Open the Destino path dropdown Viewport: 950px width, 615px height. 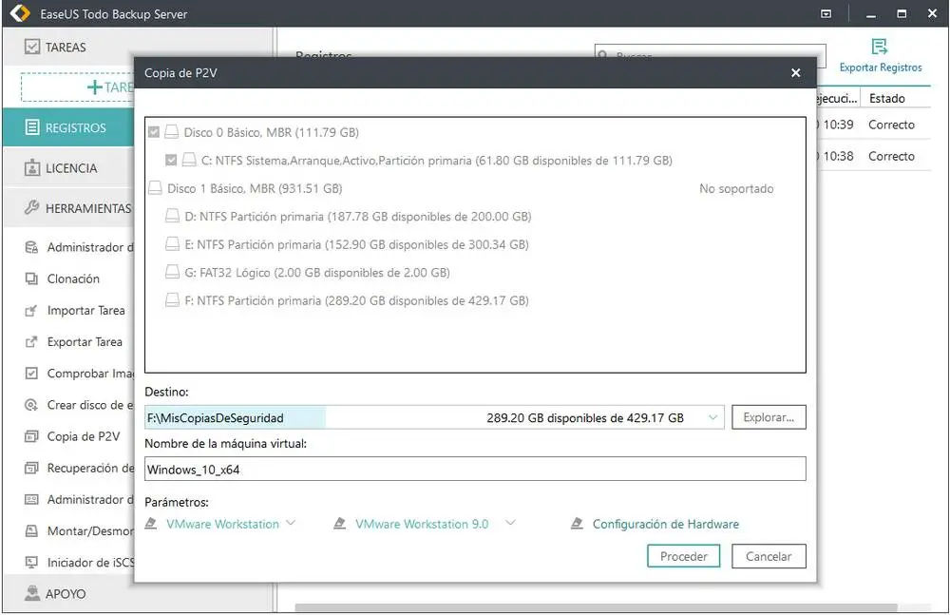(x=713, y=417)
